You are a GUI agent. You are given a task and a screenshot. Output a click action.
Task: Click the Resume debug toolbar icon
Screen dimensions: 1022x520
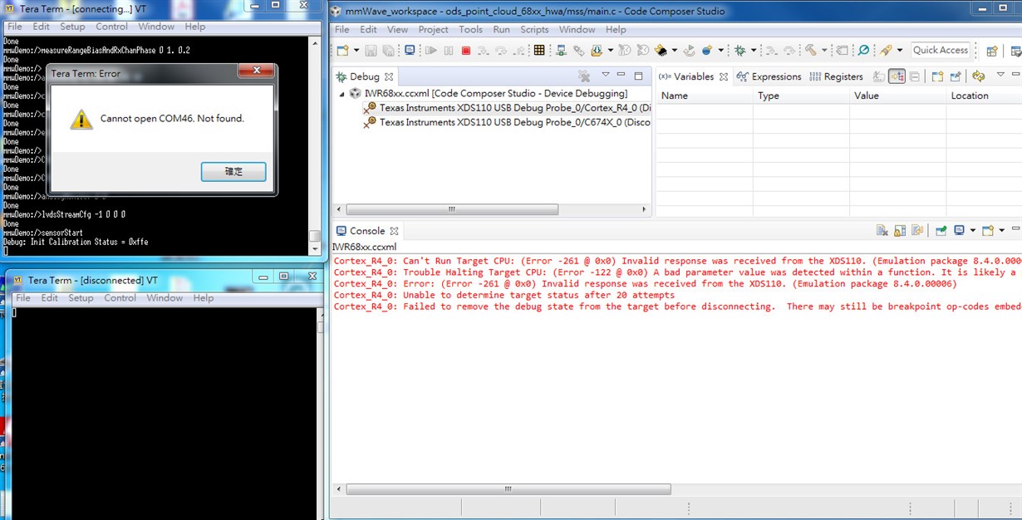tap(431, 51)
